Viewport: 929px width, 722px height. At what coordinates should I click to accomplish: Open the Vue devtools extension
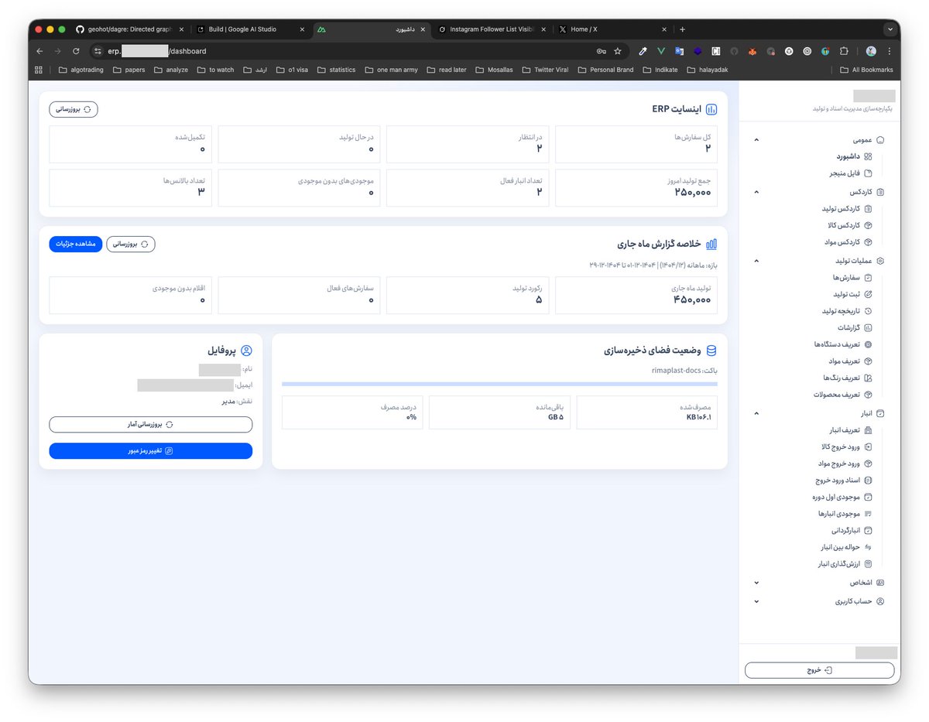tap(661, 51)
